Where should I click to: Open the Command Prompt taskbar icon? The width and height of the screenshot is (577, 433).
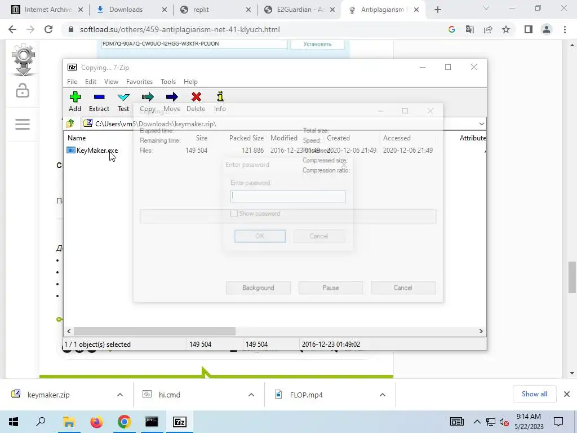click(x=152, y=422)
